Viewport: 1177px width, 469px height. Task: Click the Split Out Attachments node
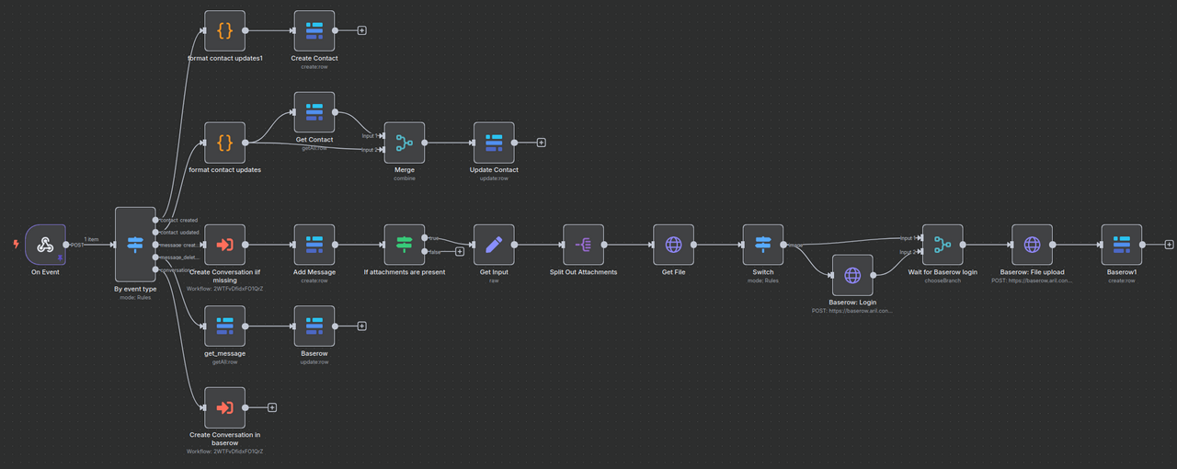tap(584, 245)
